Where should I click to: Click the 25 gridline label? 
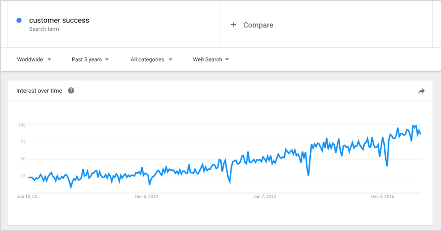pos(23,176)
